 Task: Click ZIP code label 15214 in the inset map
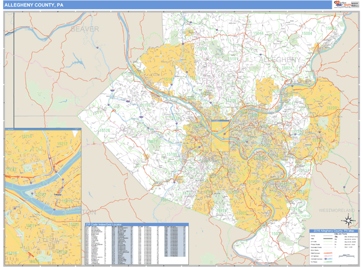click(x=27, y=137)
